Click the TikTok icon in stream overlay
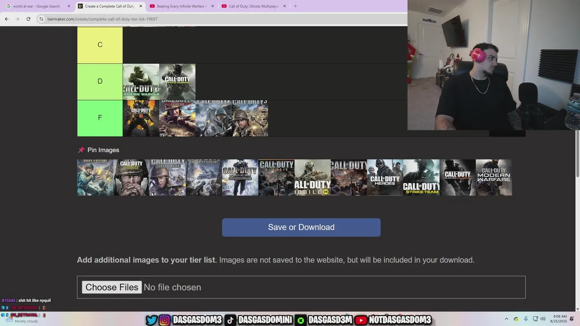The image size is (580, 326). [230, 320]
